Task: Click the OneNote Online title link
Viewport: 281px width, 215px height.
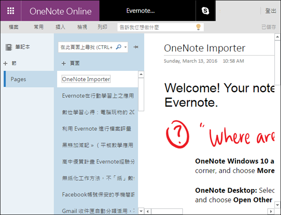Action: pyautogui.click(x=60, y=11)
